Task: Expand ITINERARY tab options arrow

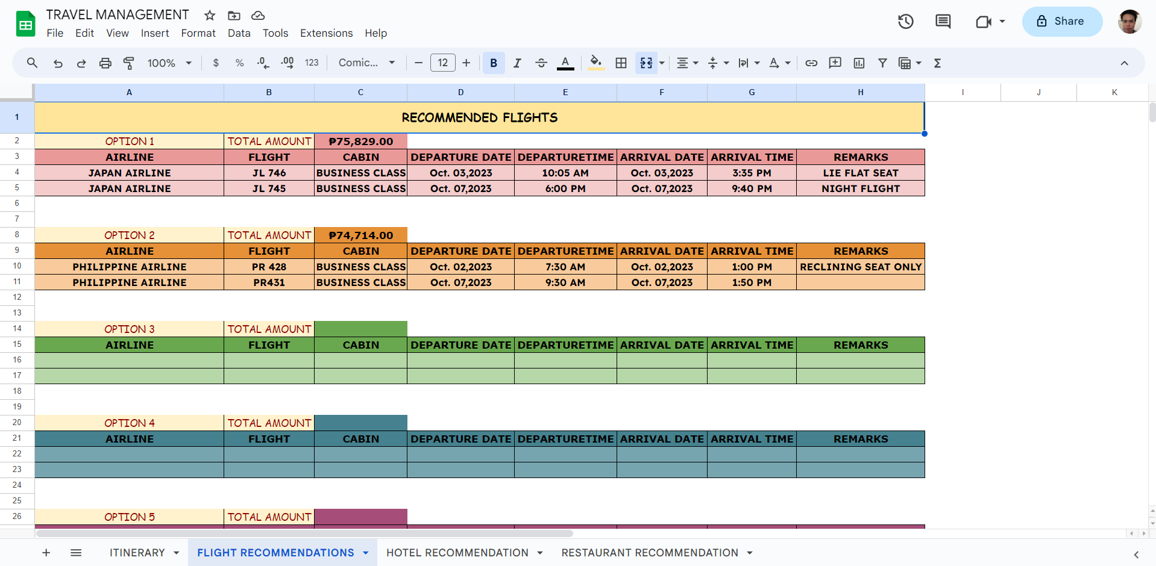Action: (177, 553)
